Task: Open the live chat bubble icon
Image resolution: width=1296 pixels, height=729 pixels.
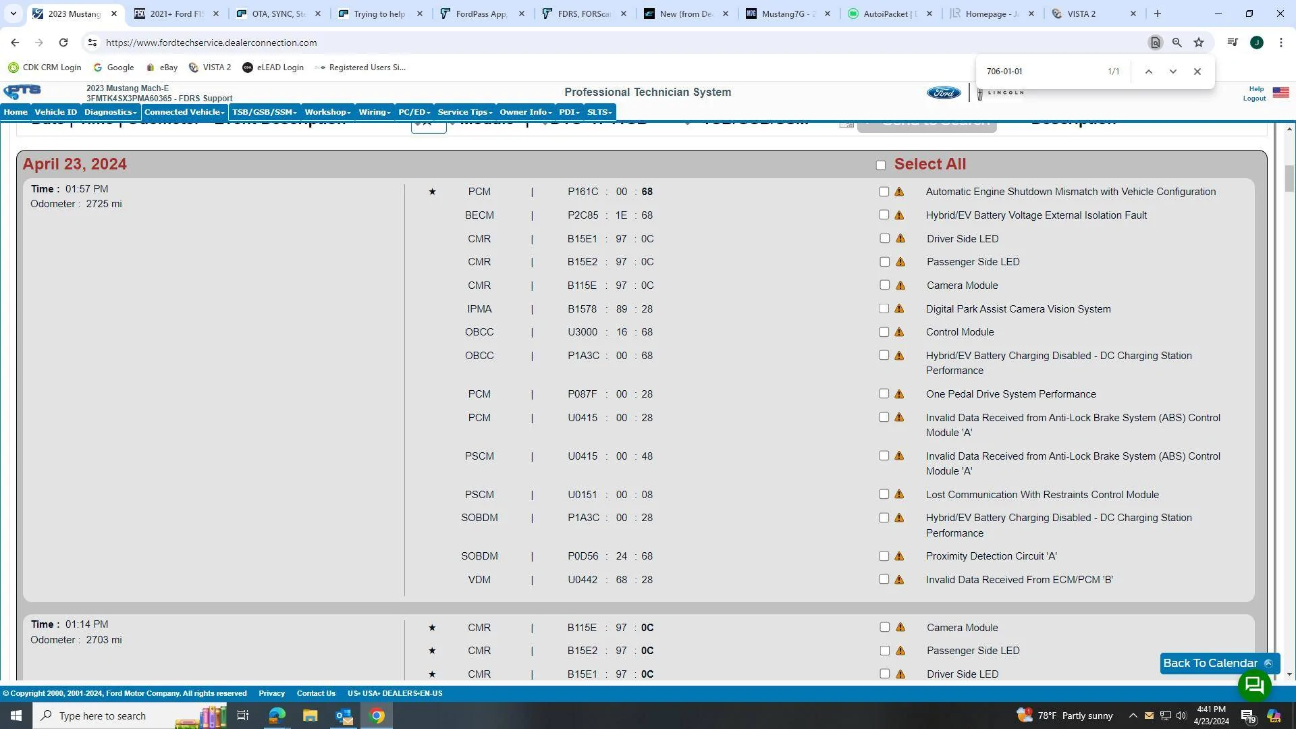Action: pos(1255,686)
